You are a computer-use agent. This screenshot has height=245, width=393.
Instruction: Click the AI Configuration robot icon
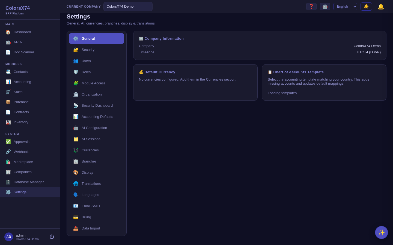[76, 128]
